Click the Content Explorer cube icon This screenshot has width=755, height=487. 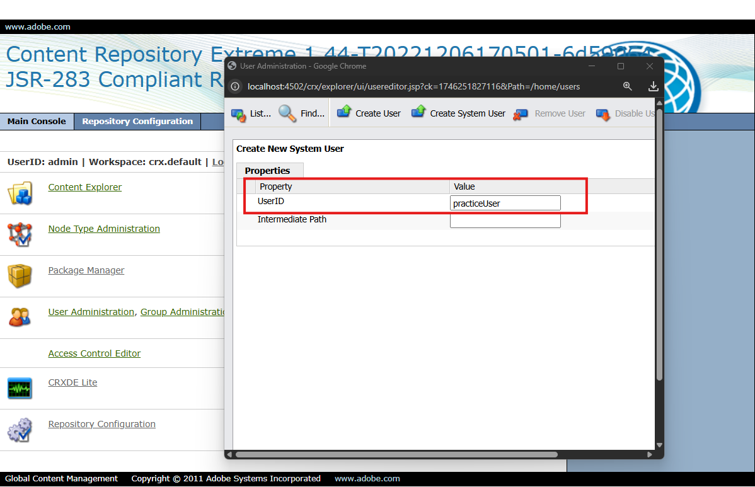(x=20, y=193)
